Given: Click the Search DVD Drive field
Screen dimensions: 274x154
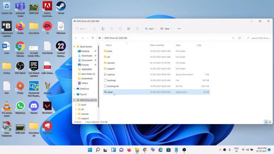Looking at the screenshot, I should tap(258, 38).
